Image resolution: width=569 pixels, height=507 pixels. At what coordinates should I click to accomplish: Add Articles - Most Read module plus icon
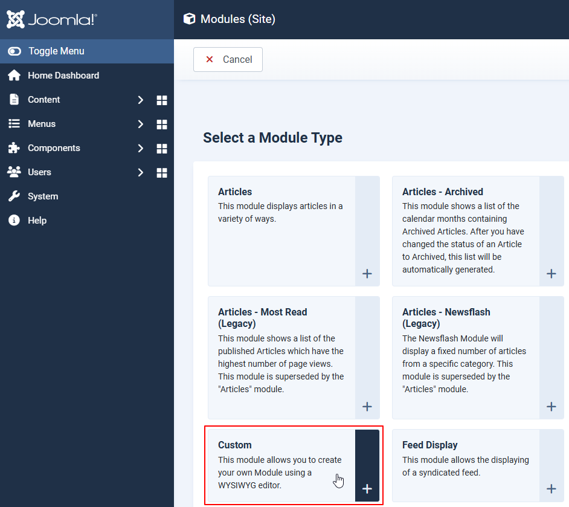click(x=367, y=407)
